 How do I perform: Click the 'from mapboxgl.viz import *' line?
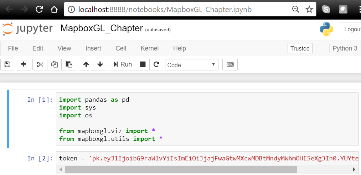[x=107, y=131]
